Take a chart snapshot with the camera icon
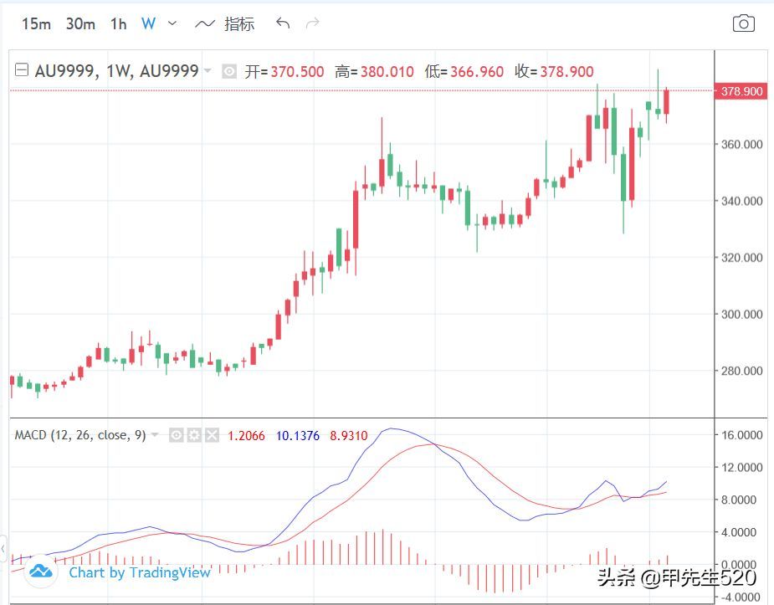Image resolution: width=774 pixels, height=605 pixels. tap(743, 23)
